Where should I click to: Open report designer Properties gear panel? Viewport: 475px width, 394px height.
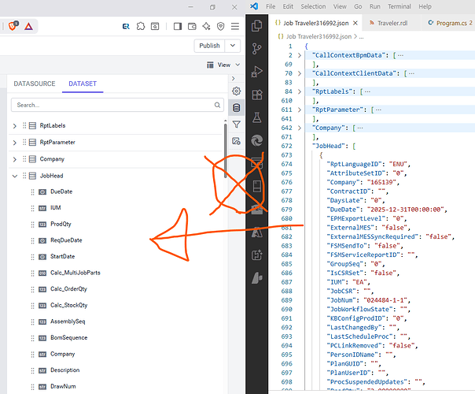pyautogui.click(x=236, y=91)
